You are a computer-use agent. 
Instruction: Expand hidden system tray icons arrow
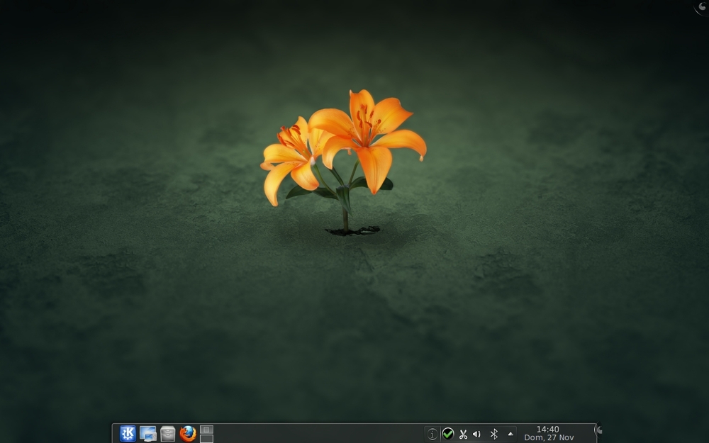[x=510, y=434]
